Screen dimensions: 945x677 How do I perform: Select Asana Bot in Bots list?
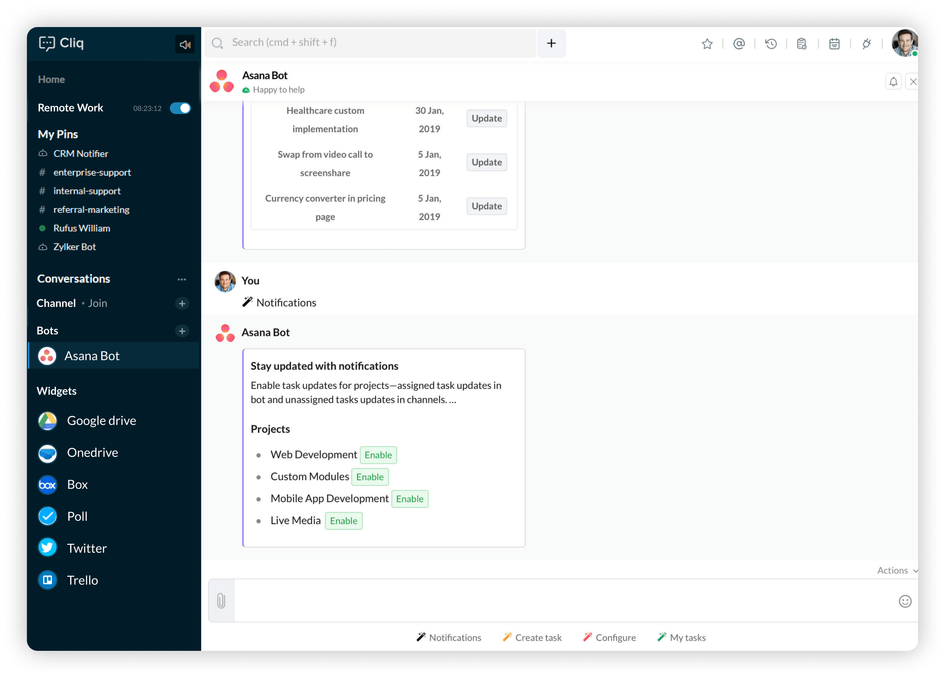click(x=114, y=356)
